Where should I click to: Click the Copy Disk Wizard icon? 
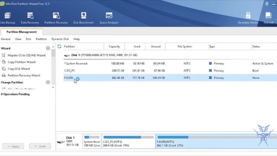point(3,68)
